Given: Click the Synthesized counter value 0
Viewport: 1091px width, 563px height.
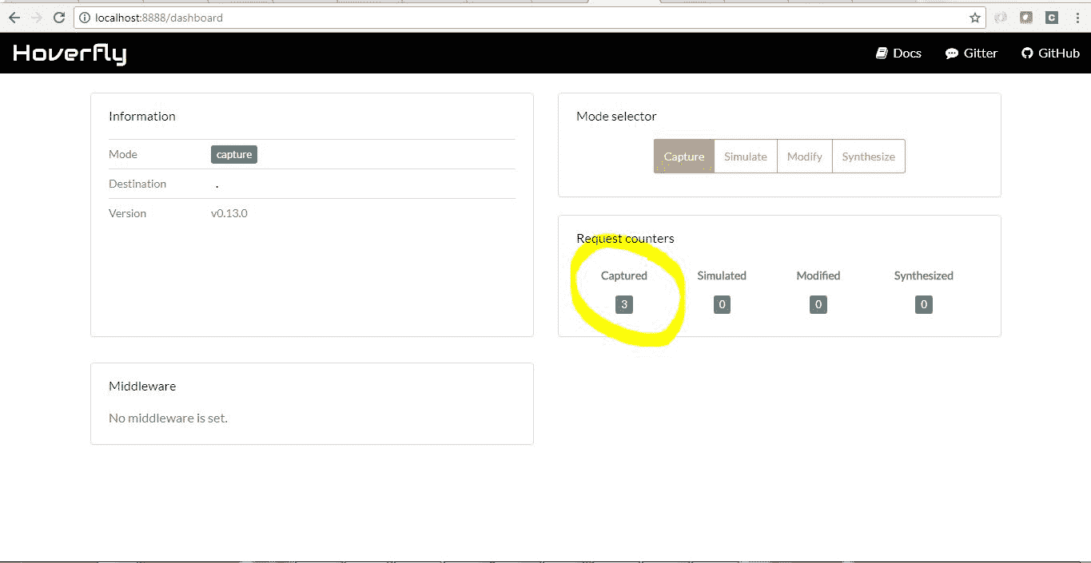Looking at the screenshot, I should pyautogui.click(x=924, y=304).
